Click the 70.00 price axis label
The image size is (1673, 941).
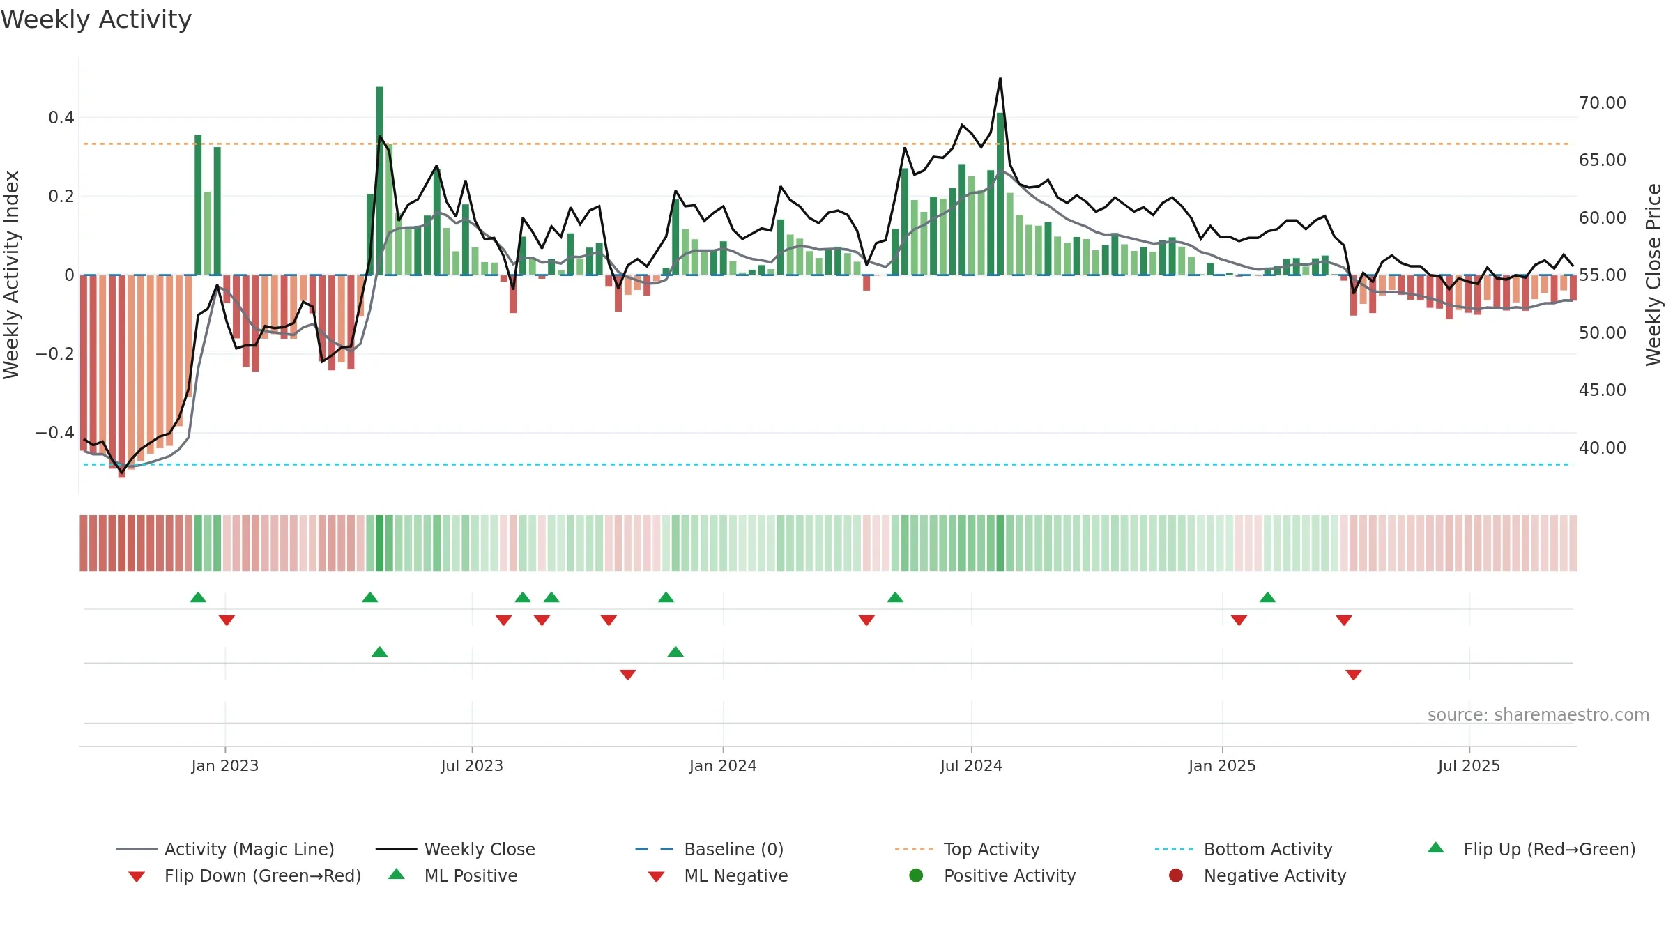pos(1603,103)
